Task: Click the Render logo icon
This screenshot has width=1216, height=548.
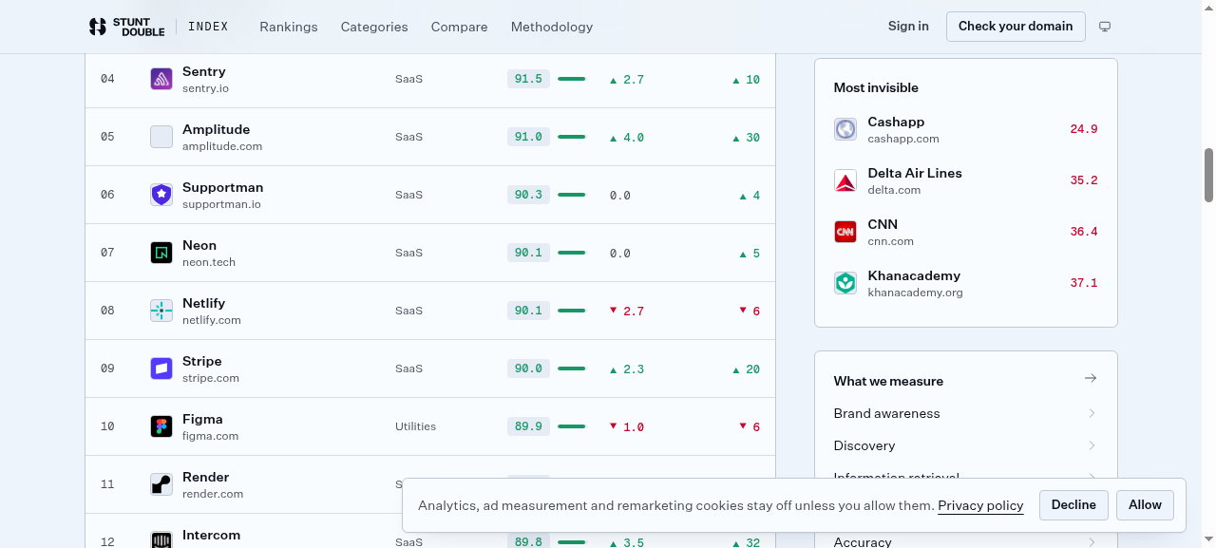Action: tap(161, 484)
